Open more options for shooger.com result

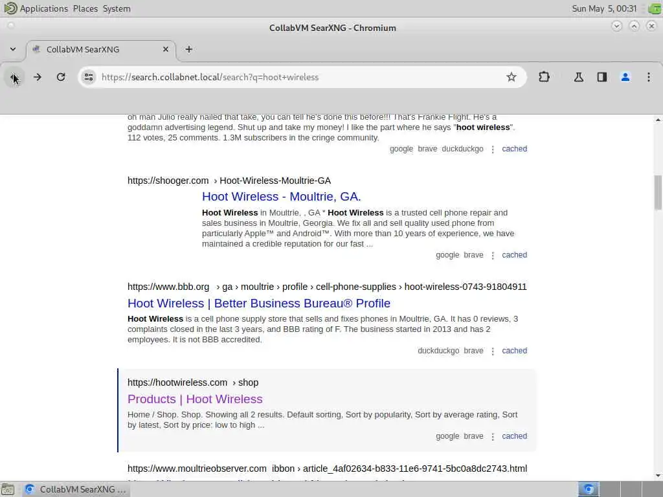(493, 255)
